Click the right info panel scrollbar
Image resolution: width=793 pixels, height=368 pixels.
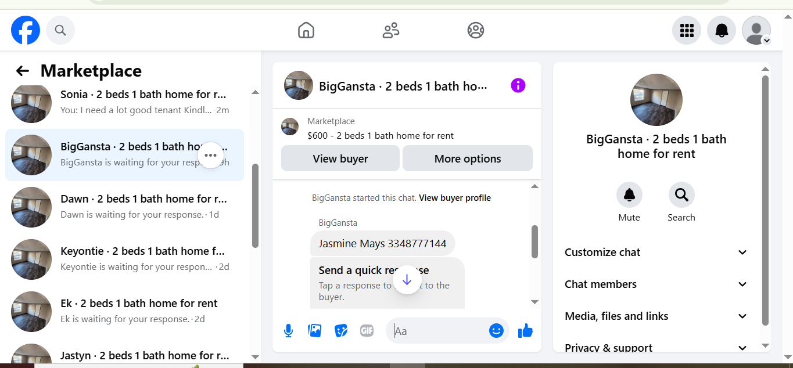[765, 200]
